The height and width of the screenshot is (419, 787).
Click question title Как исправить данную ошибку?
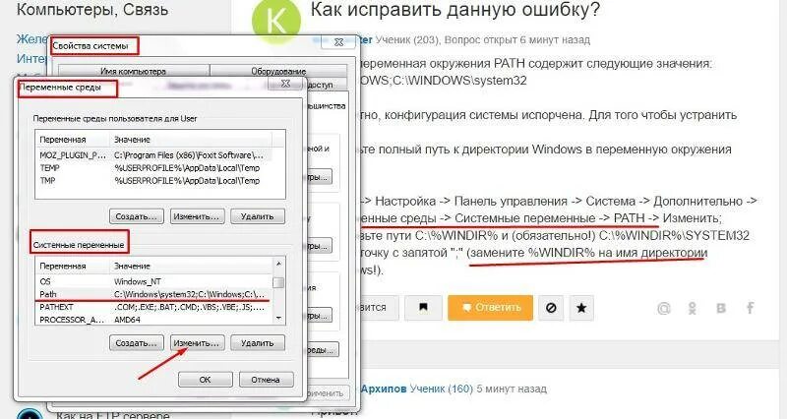455,9
